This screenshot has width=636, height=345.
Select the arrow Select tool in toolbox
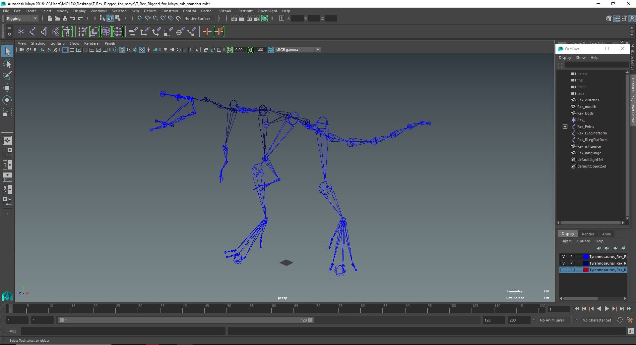pyautogui.click(x=7, y=51)
